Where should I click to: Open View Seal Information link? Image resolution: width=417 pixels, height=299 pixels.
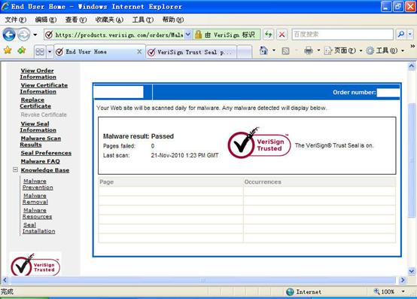pyautogui.click(x=38, y=127)
